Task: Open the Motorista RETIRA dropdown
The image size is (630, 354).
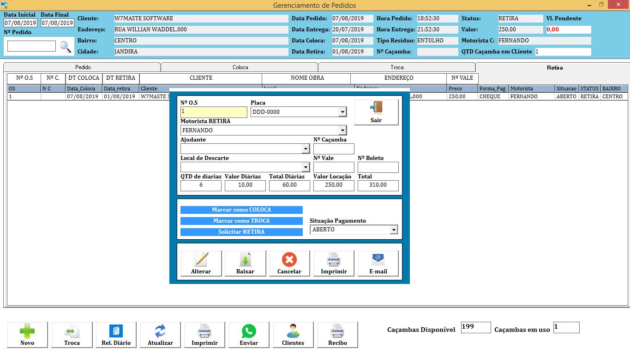Action: [x=342, y=130]
